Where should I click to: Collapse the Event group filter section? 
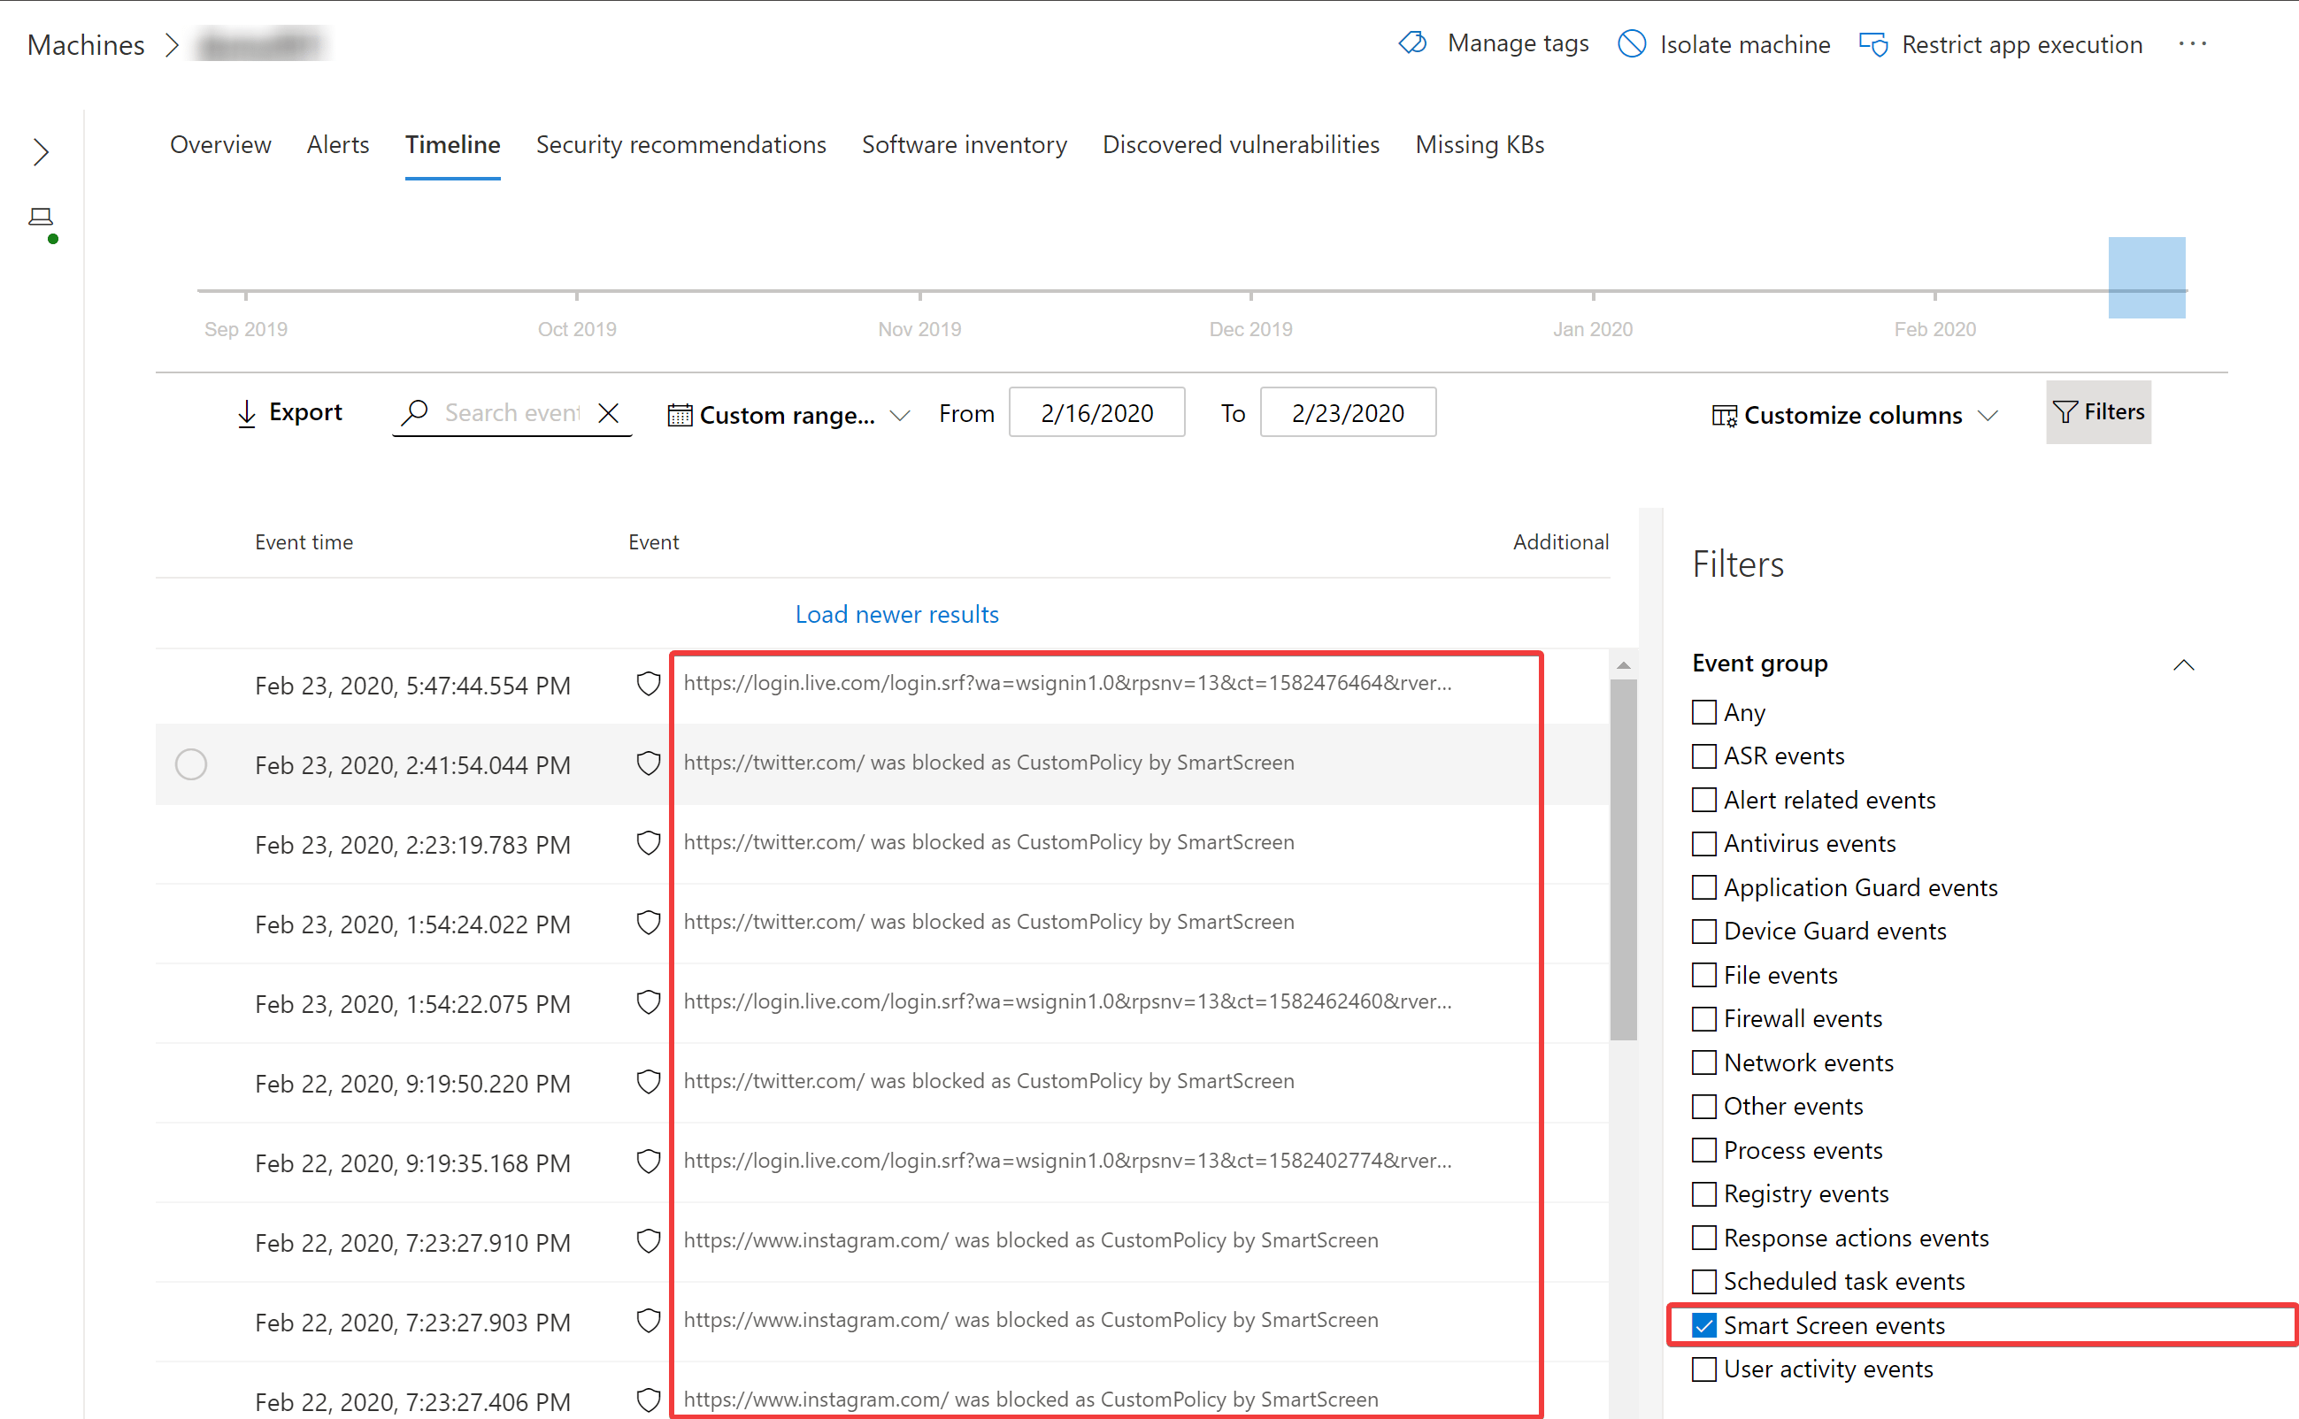2184,664
